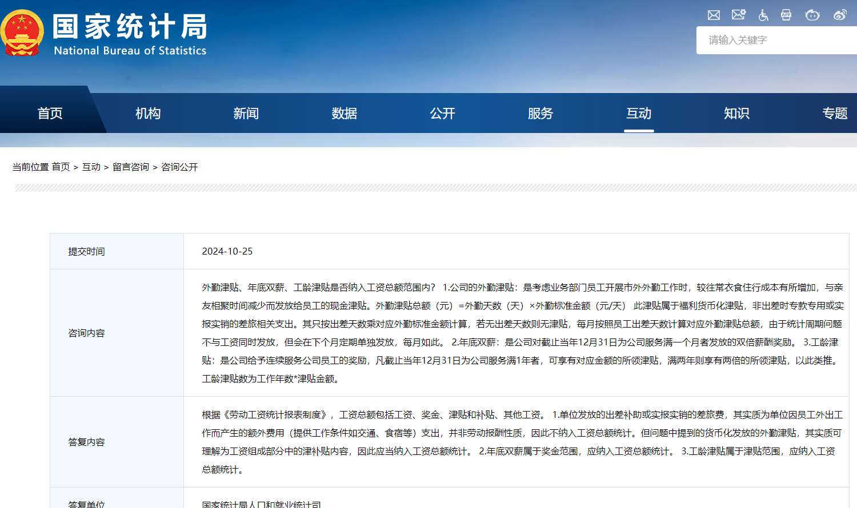Open the 服务 navigation menu
Screen dimensions: 857x508
click(x=540, y=113)
